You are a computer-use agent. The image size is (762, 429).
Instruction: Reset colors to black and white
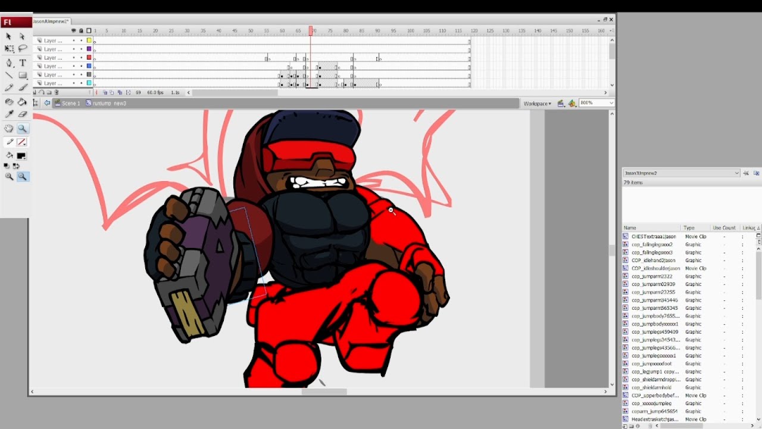7,166
